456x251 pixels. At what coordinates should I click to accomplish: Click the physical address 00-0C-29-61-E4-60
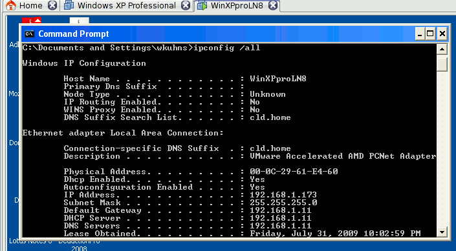(294, 172)
